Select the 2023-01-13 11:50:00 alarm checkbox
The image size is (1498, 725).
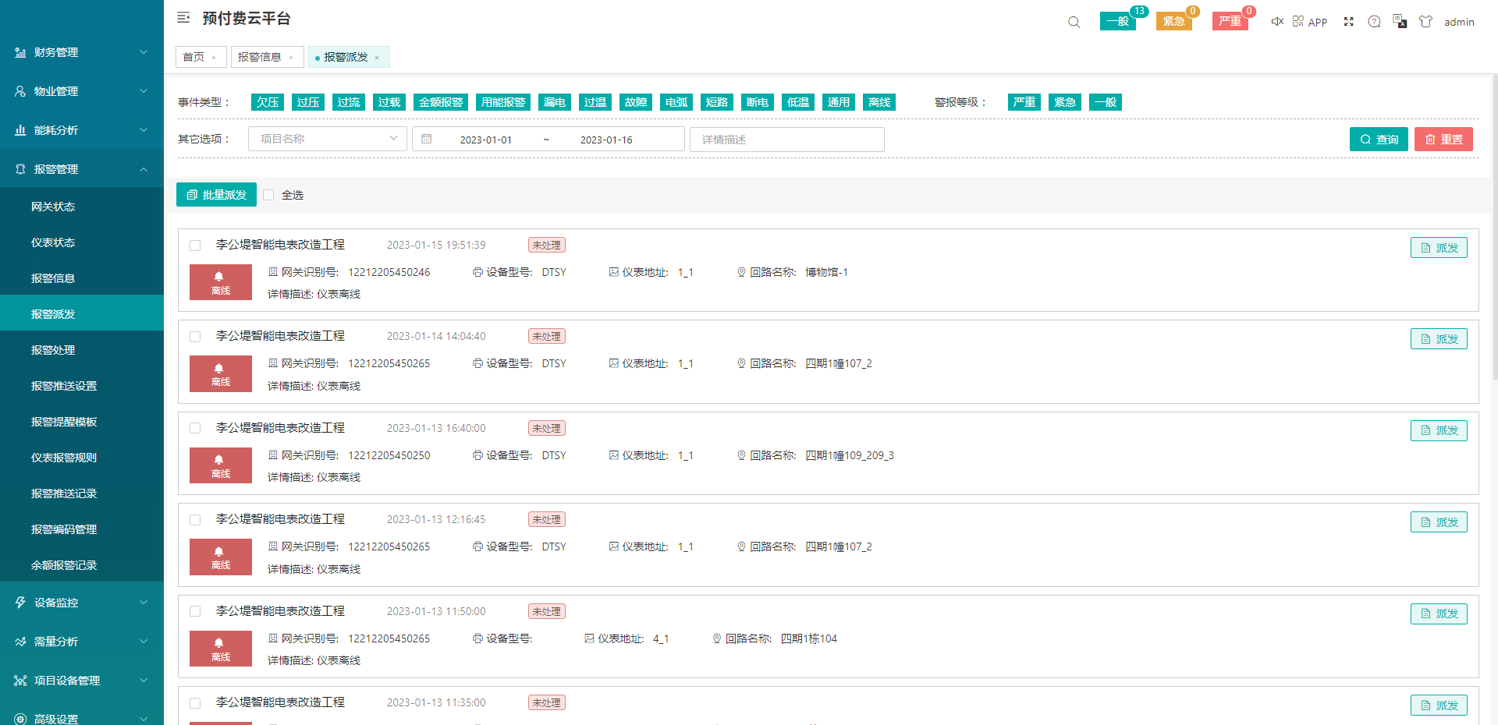(195, 611)
